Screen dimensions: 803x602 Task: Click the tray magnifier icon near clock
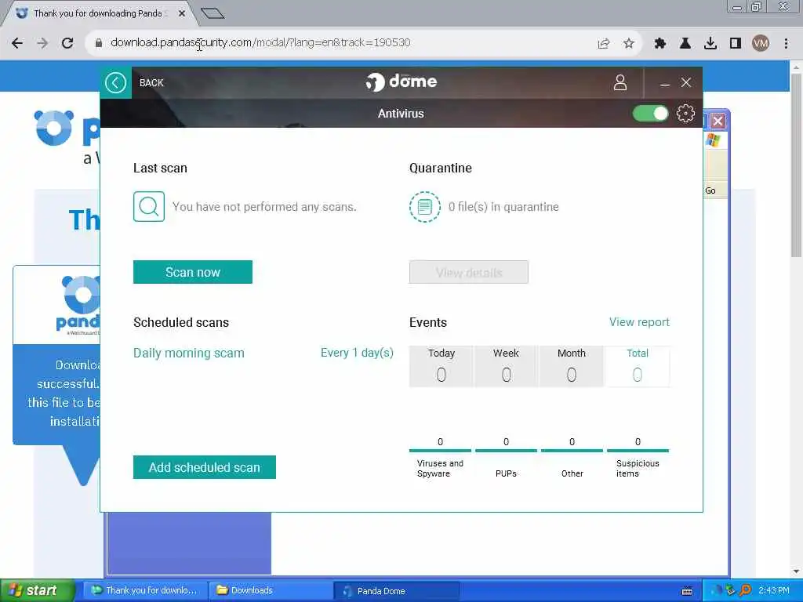pyautogui.click(x=745, y=590)
